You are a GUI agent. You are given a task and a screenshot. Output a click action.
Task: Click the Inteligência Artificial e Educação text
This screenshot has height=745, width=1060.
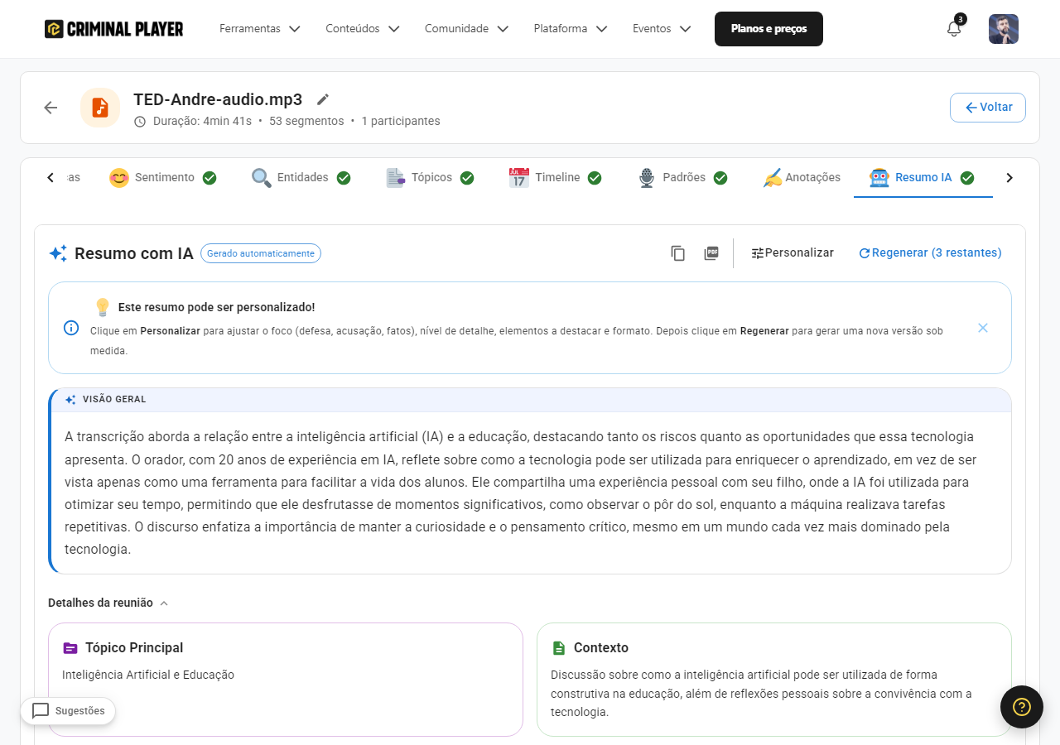[148, 675]
